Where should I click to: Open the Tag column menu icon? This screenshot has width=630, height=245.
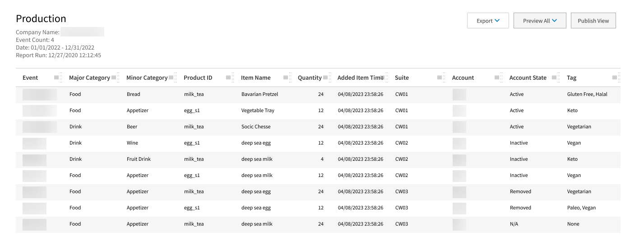point(615,78)
